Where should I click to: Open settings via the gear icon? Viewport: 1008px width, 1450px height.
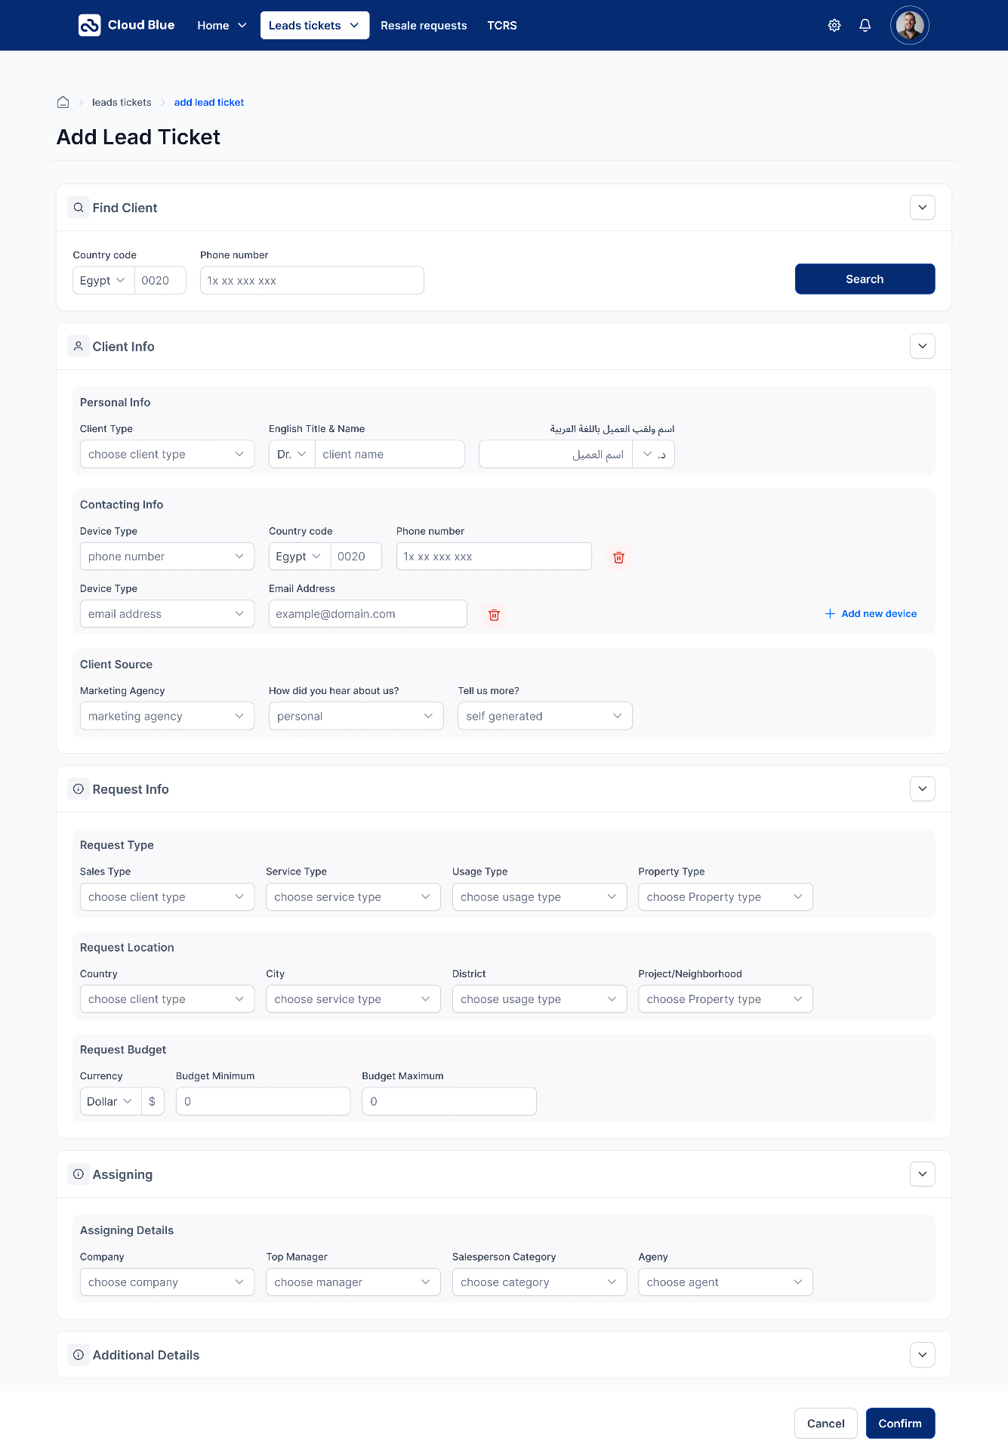pyautogui.click(x=834, y=26)
